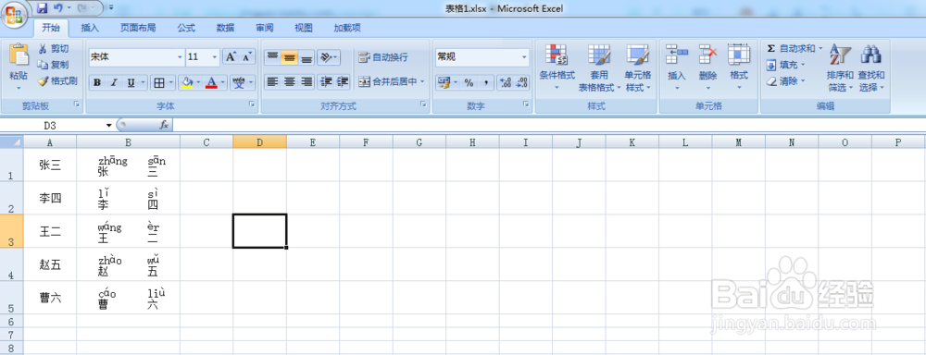Open Format as Table (套用表格格式)
Viewport: 926px width, 355px height.
[x=599, y=67]
